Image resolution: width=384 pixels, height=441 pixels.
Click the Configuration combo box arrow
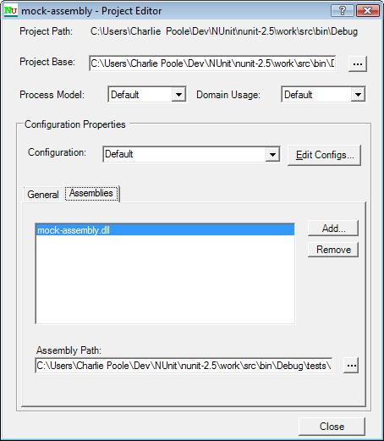point(272,154)
